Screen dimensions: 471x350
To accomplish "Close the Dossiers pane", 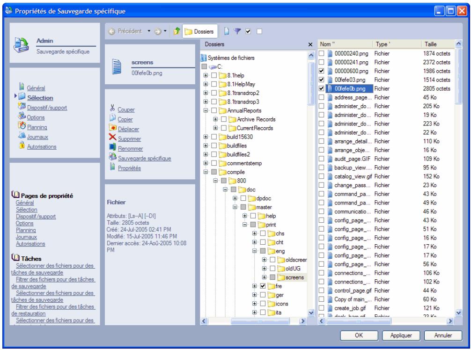I will (x=310, y=44).
